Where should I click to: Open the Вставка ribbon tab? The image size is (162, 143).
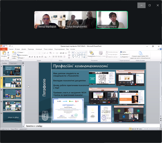(x=17, y=49)
